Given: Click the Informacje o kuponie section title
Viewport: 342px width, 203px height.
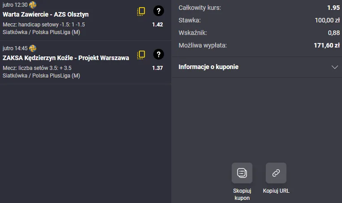Looking at the screenshot, I should pos(208,67).
